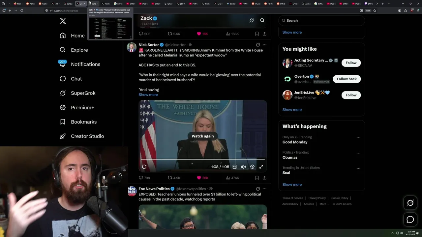Open Terms of Service link
The width and height of the screenshot is (422, 237).
[293, 198]
